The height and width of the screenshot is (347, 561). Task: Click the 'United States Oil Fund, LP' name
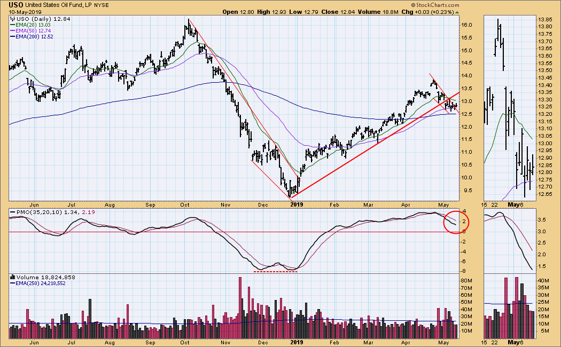coord(59,5)
